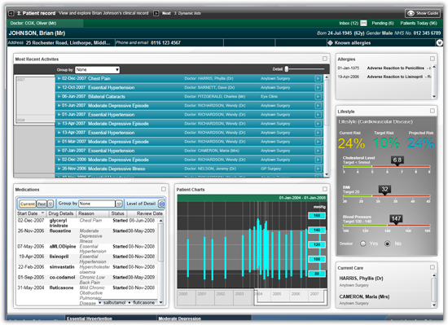Screen dimensions: 448x325
Task: Open details icon on 13-Apr-2007 Moderate Depressive Episode row
Action: coord(318,124)
